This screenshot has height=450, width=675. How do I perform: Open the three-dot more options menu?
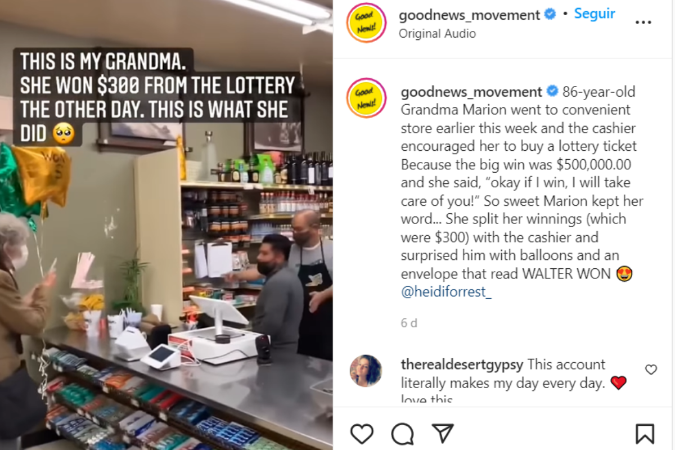pos(643,22)
